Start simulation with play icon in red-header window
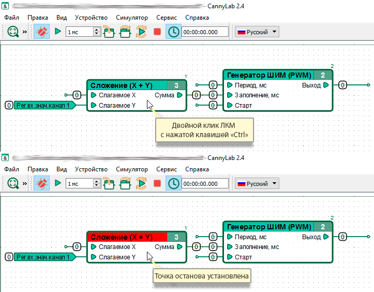 58,183
